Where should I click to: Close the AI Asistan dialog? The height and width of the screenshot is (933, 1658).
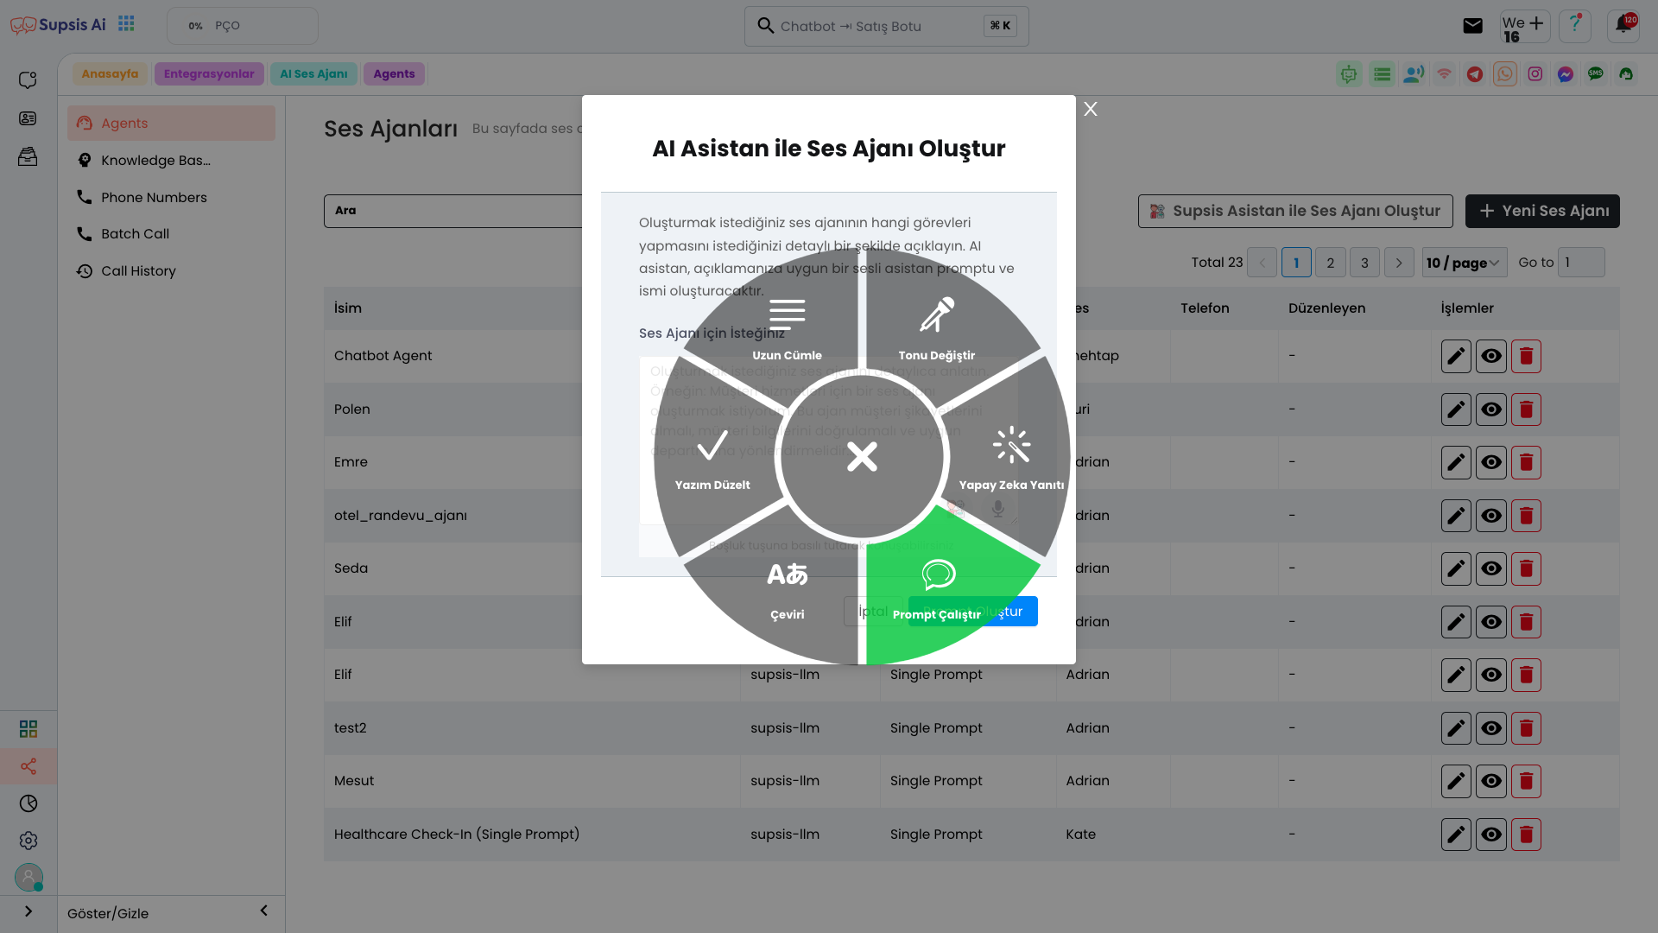tap(1091, 109)
